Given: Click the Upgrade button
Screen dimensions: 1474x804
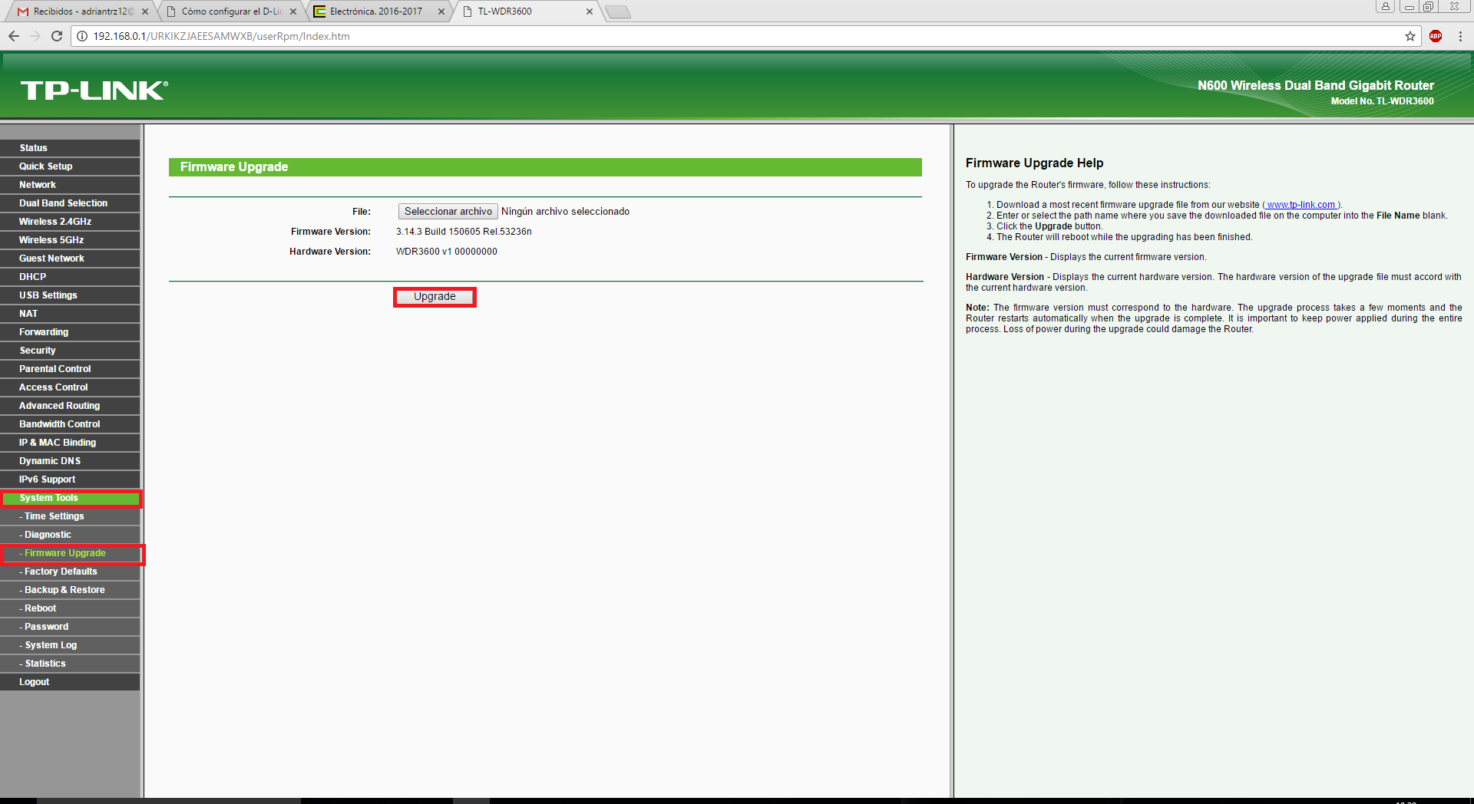Looking at the screenshot, I should (x=435, y=297).
